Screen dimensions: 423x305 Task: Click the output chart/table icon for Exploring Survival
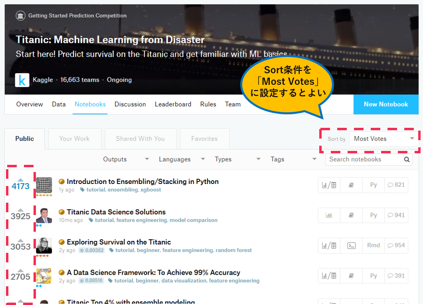(329, 246)
